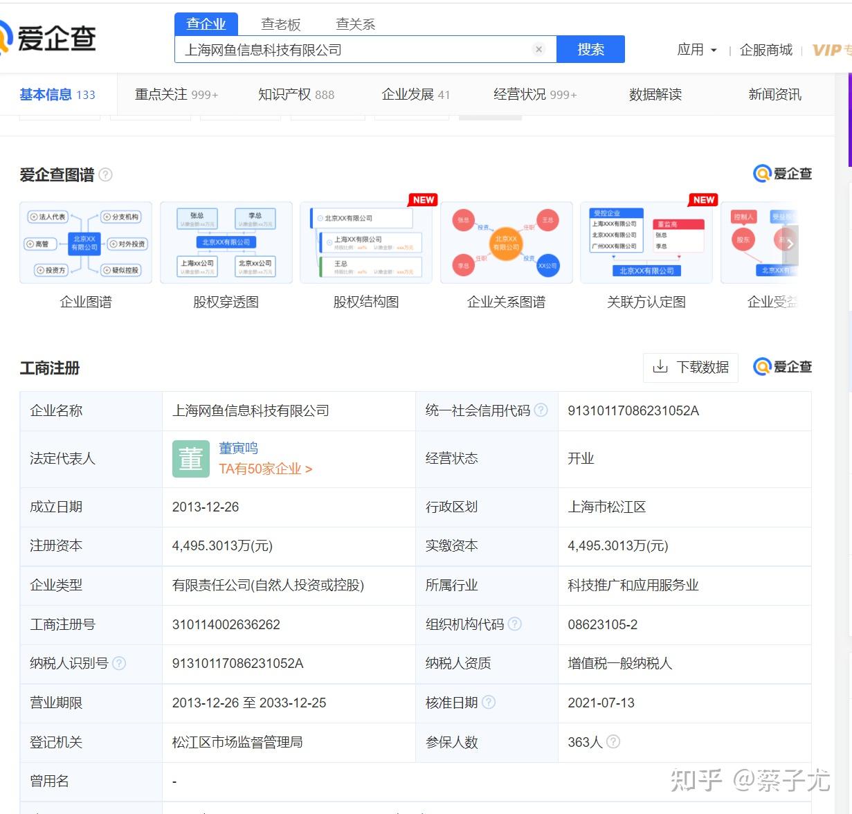Switch to 查老板 search tab
This screenshot has height=814, width=852.
tap(281, 24)
